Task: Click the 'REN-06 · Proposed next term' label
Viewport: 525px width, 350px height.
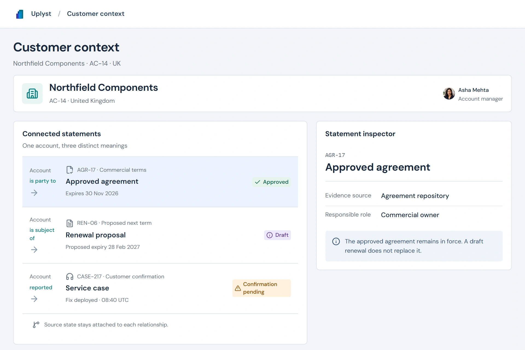Action: [114, 223]
